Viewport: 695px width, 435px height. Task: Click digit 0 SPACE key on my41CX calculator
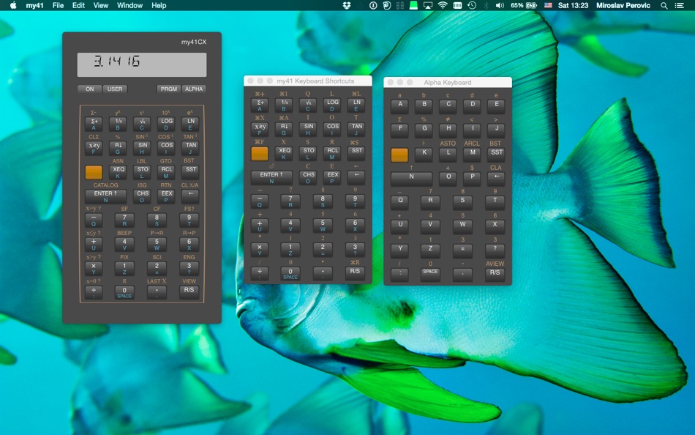pyautogui.click(x=124, y=292)
